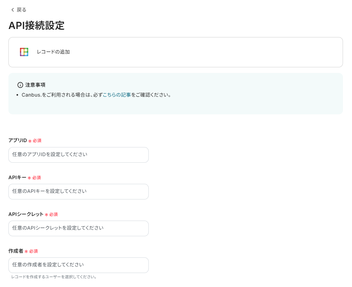Click the back chevron arrow icon
Screen dimensions: 352x287
12,10
